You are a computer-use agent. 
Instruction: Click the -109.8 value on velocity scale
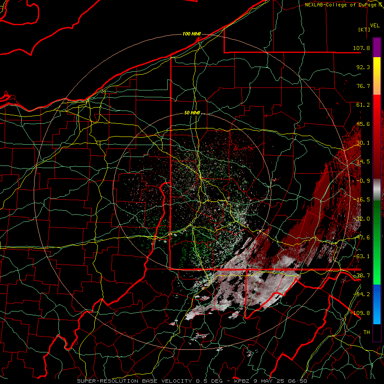360,313
